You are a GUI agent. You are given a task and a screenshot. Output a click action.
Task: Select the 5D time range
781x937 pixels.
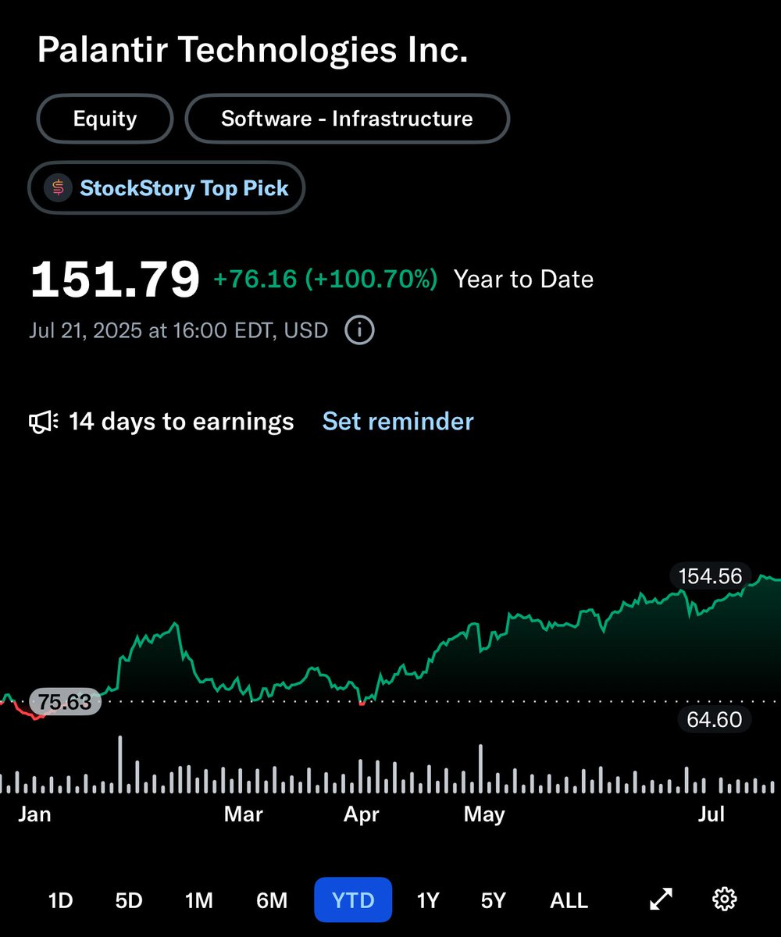(x=129, y=900)
